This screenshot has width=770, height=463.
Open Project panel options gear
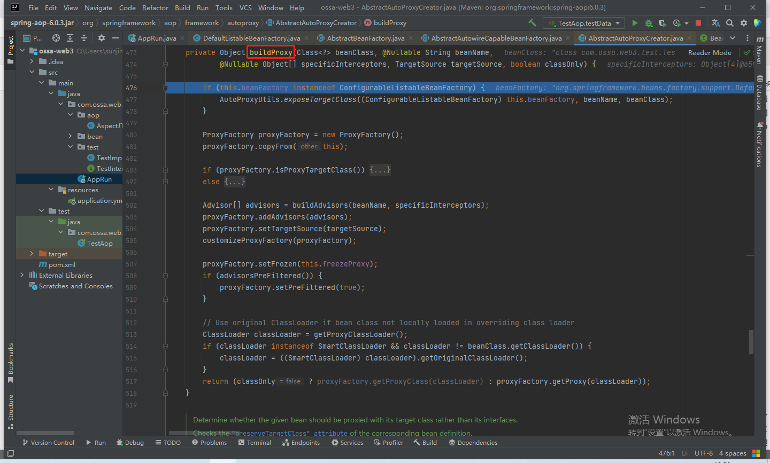point(102,38)
